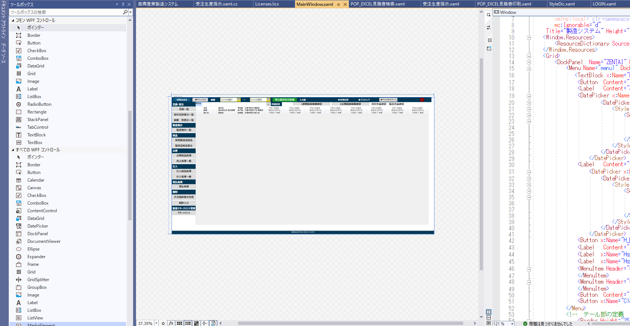Pin the ツールボックス panel with pushpin icon
Viewport: 630px width, 326px height.
[123, 4]
